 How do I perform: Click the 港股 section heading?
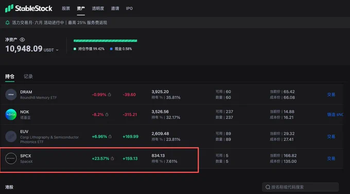tap(9, 187)
